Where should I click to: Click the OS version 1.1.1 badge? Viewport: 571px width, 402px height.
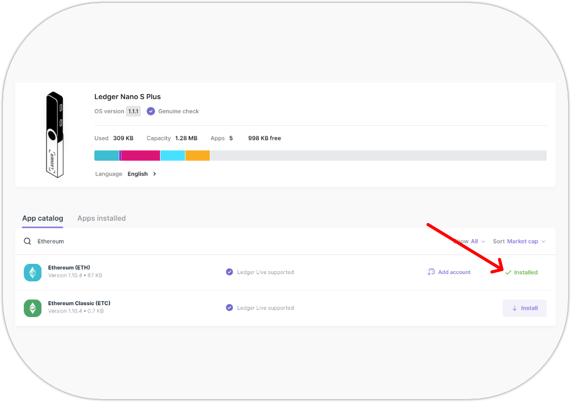[133, 112]
